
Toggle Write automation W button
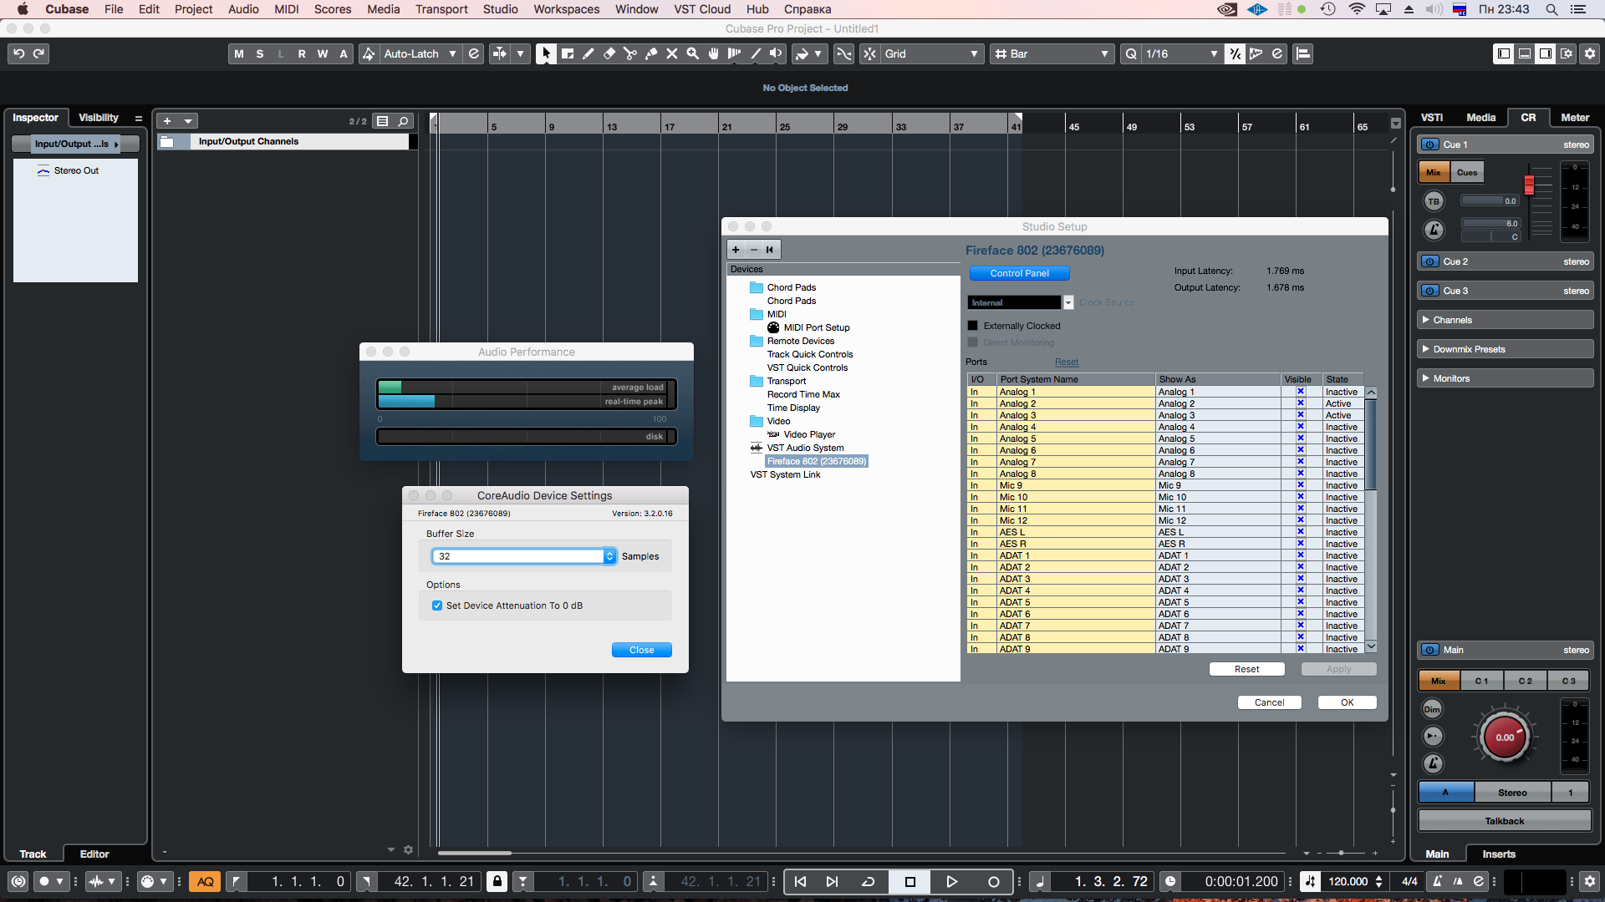[323, 53]
